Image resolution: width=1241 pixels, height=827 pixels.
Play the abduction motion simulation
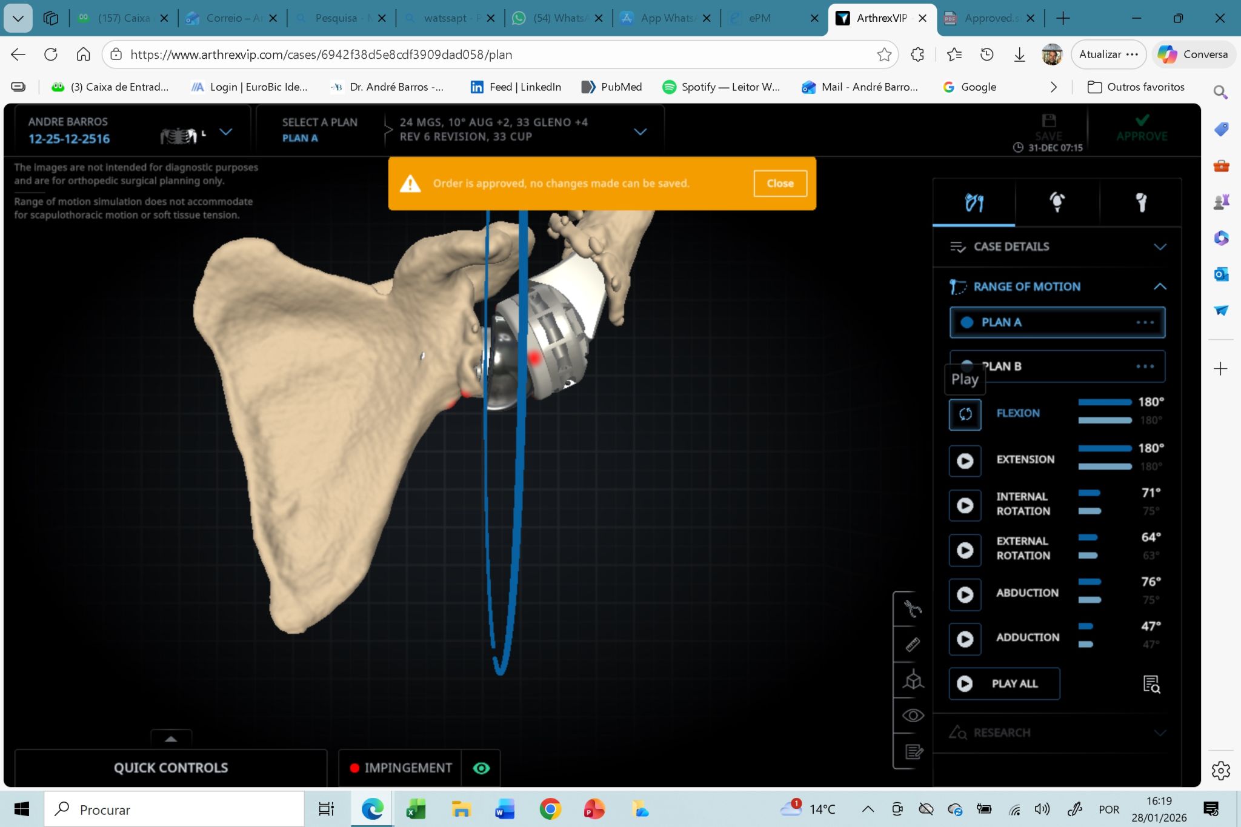tap(965, 594)
